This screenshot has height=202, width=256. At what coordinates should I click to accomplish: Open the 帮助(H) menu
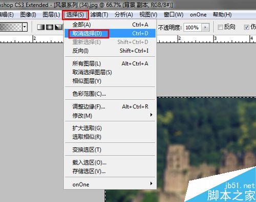(x=222, y=15)
